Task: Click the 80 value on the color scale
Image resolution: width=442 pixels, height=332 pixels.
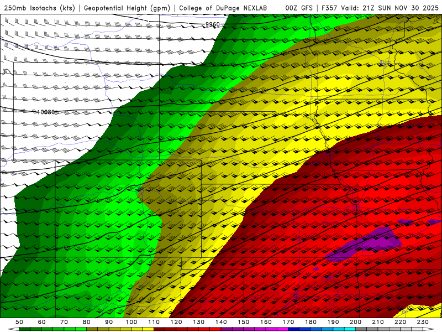Action: (87, 322)
